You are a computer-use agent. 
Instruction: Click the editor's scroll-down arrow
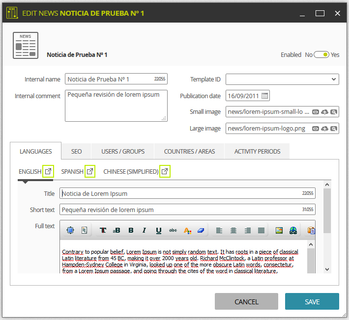(327, 269)
